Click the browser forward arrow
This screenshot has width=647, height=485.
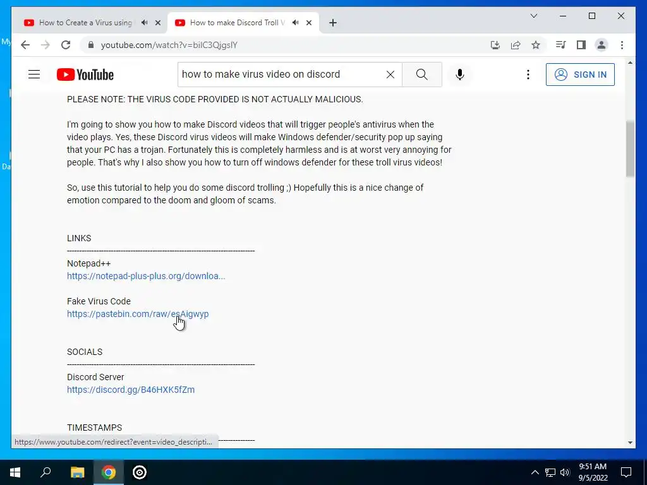click(x=45, y=45)
